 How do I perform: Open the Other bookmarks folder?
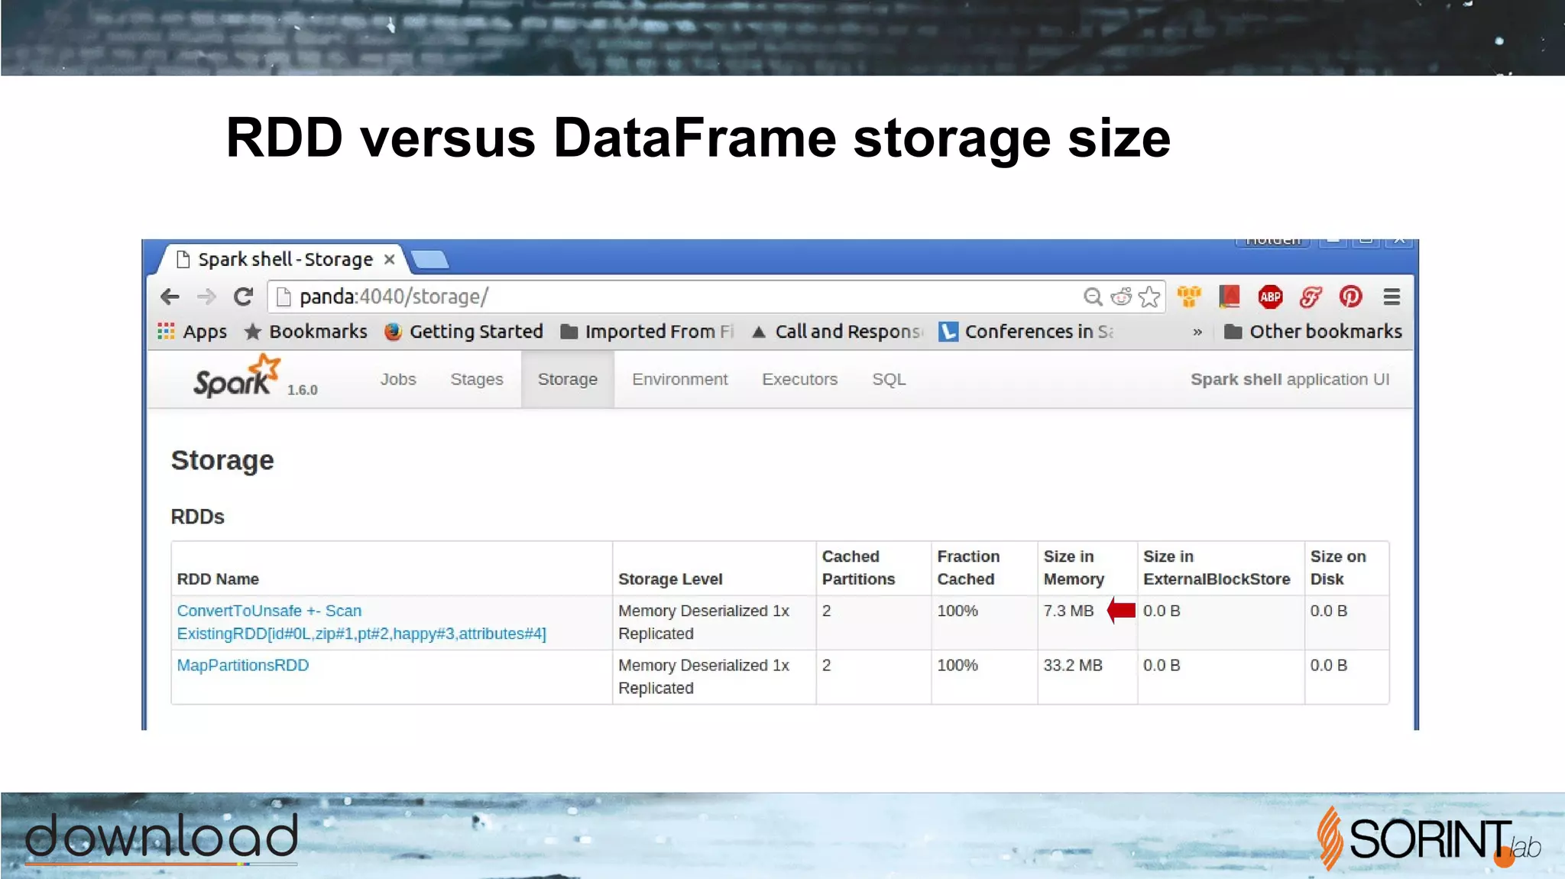click(x=1313, y=332)
